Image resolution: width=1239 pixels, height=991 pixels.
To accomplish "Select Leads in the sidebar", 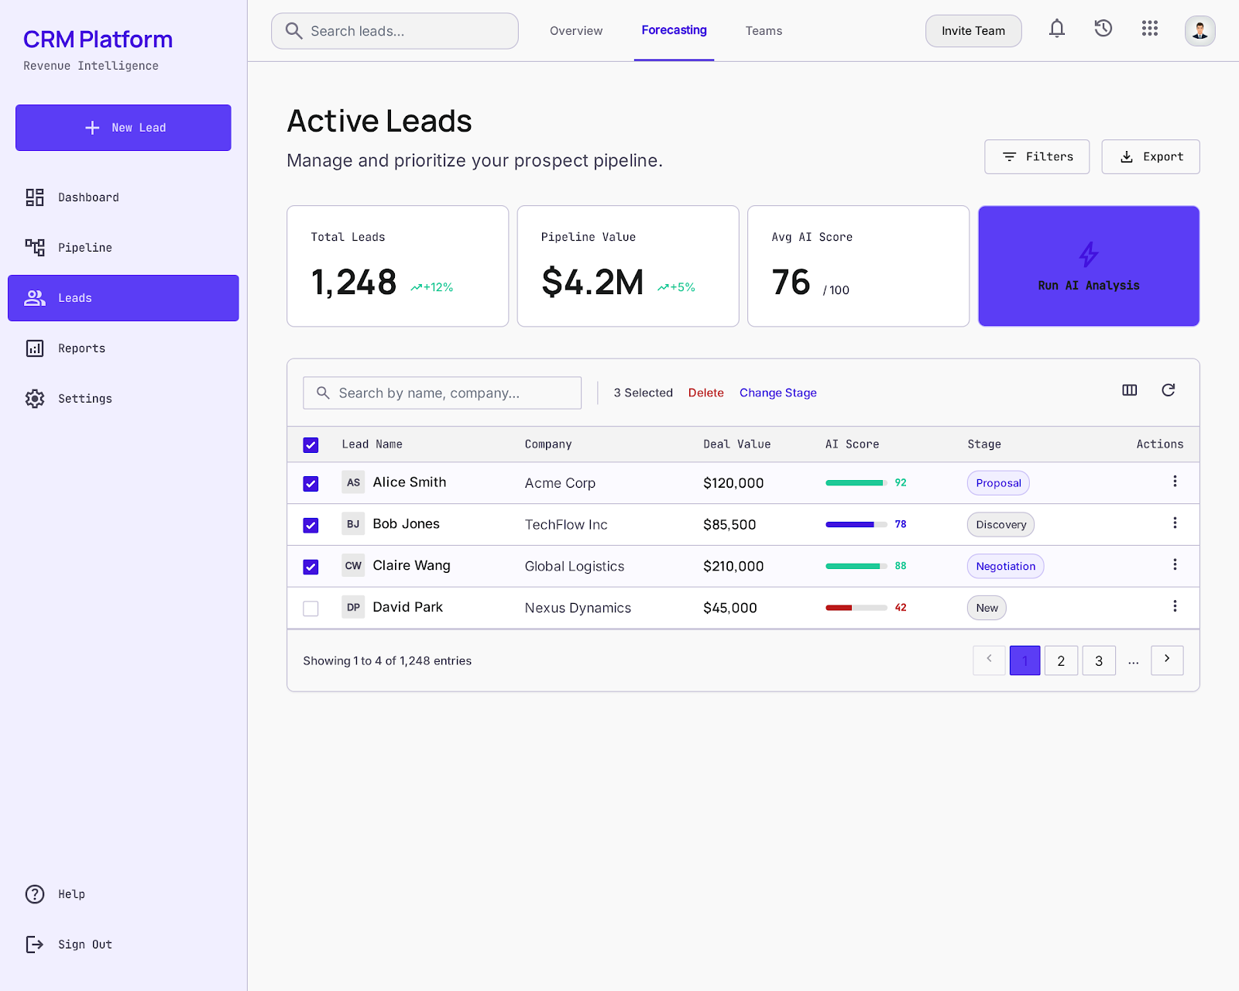I will coord(124,298).
